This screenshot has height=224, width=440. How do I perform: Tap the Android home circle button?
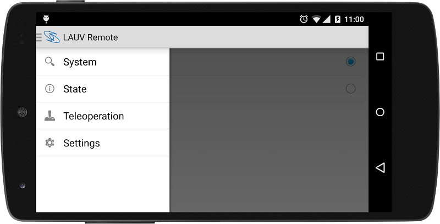point(380,112)
